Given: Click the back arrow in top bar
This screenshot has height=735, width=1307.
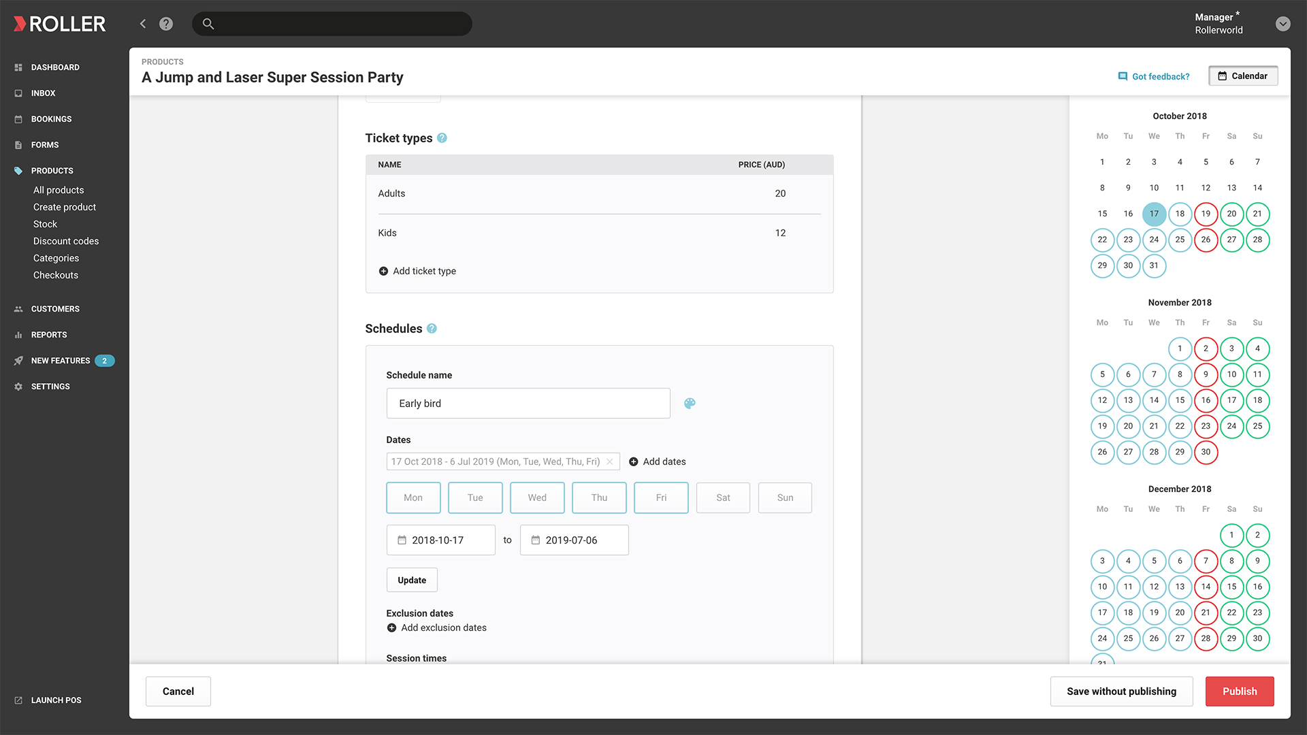Looking at the screenshot, I should [x=143, y=24].
